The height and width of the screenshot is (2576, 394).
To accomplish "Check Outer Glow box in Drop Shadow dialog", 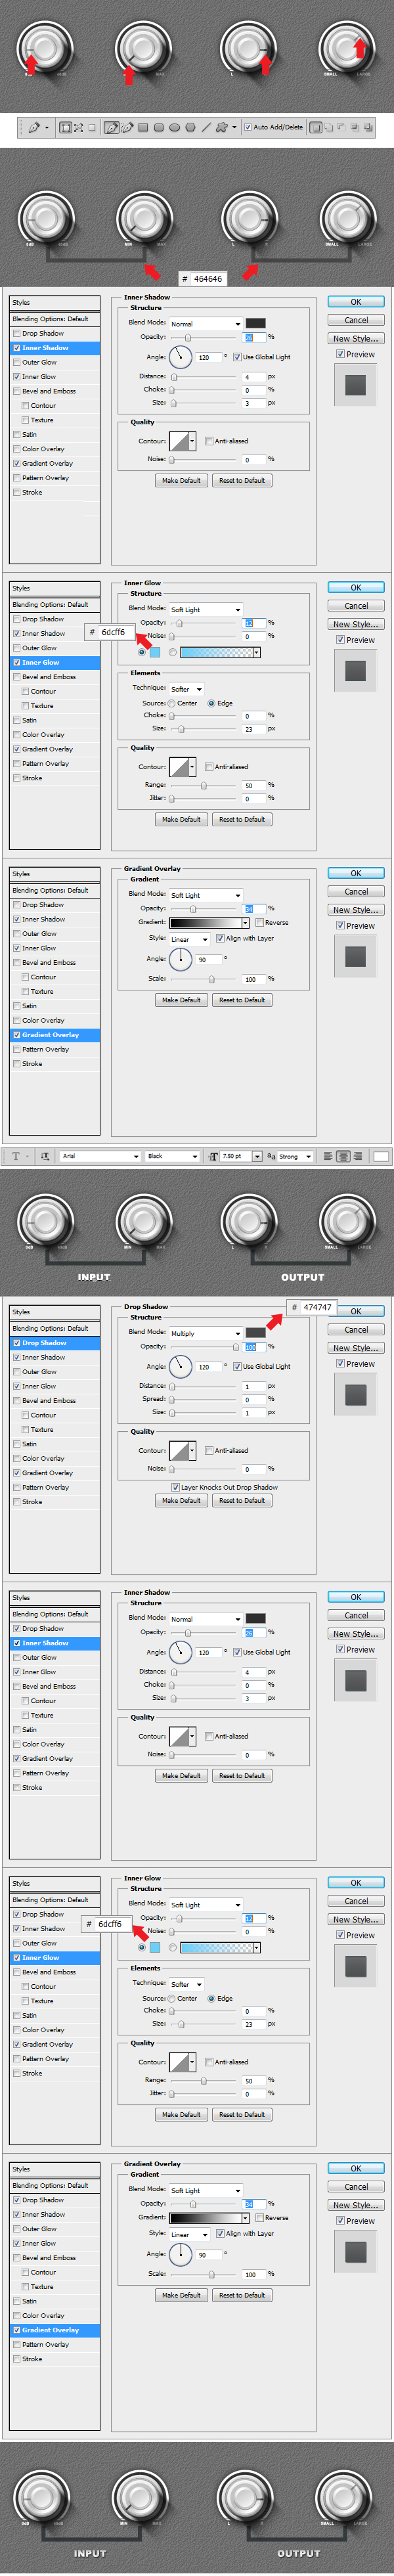I will pyautogui.click(x=17, y=1372).
